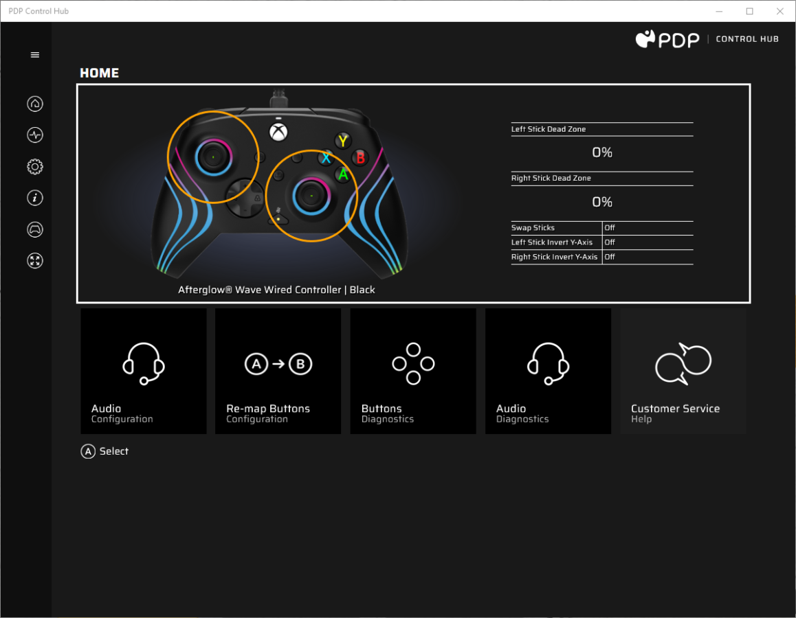
Task: Click the D-pad on the controller image
Action: pyautogui.click(x=244, y=197)
